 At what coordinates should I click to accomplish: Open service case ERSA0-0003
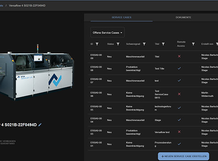tap(96, 132)
